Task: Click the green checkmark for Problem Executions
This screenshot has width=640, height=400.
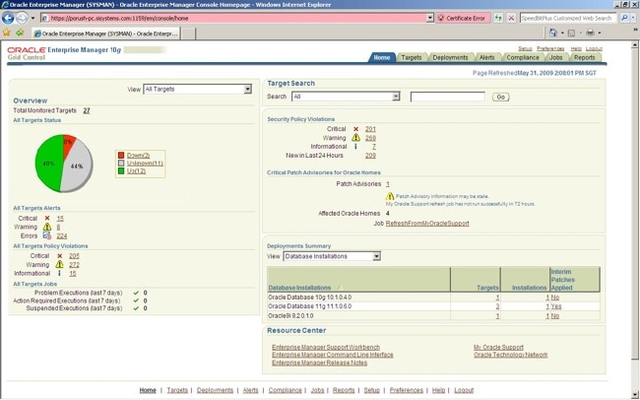Action: click(136, 293)
